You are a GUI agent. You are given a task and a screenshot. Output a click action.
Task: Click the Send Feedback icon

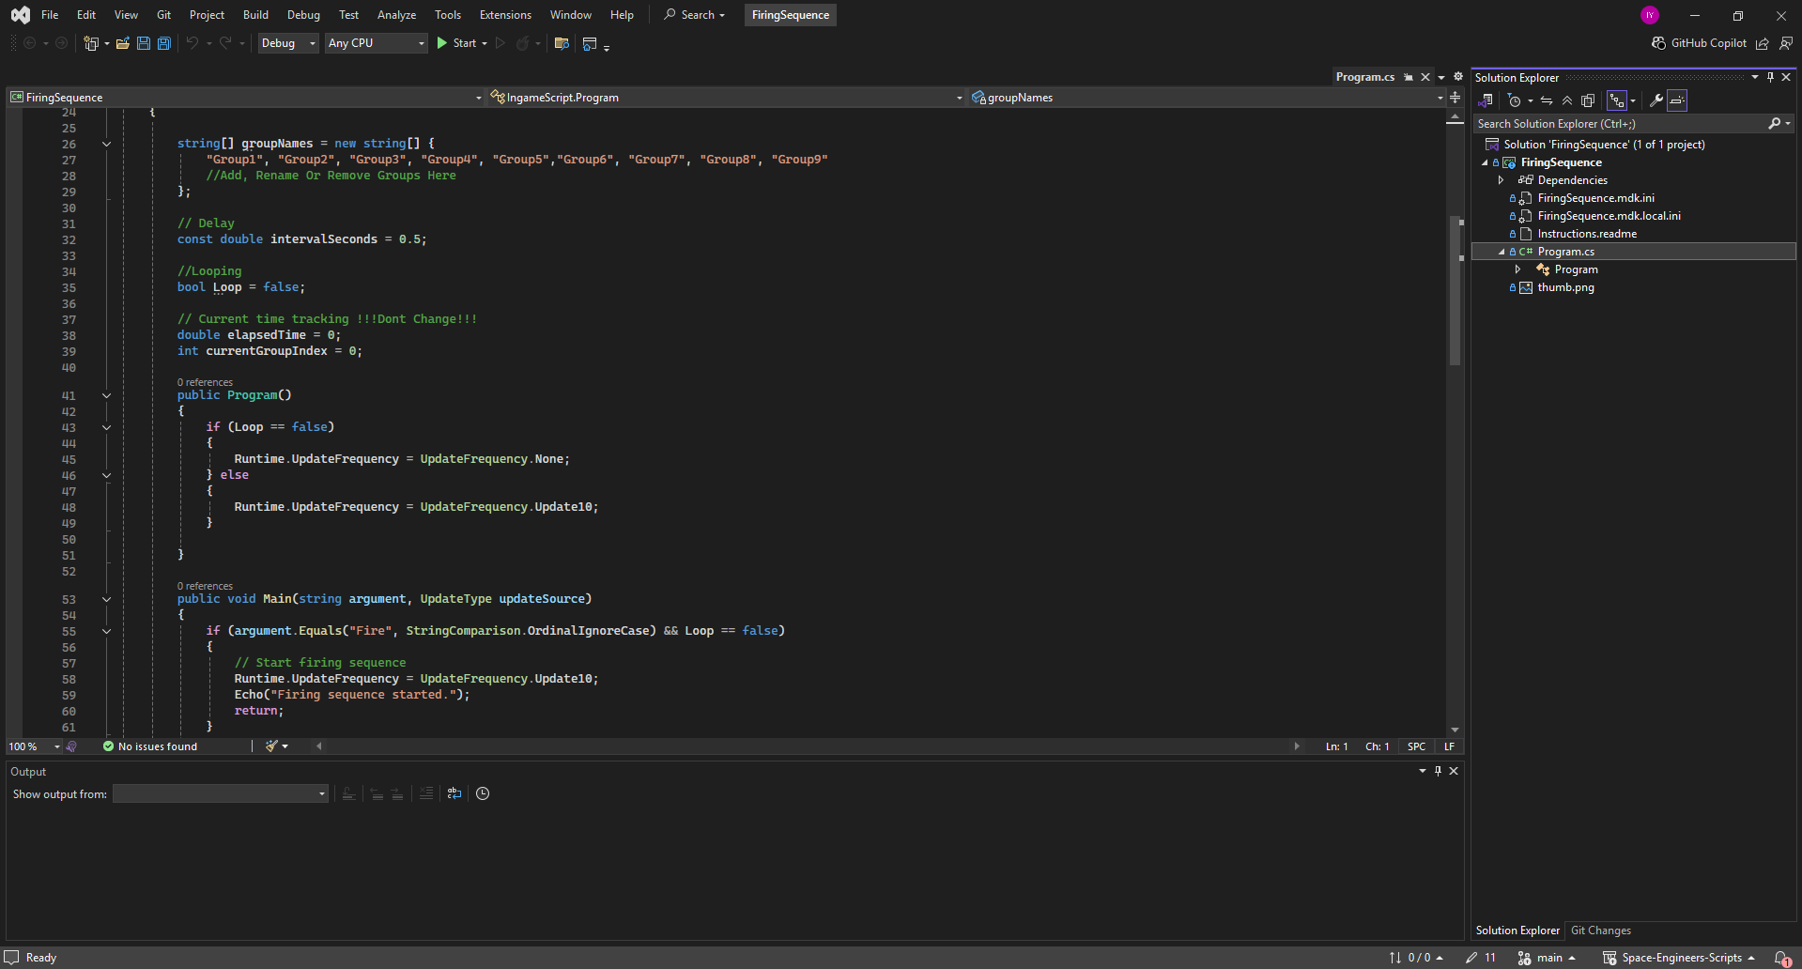1785,43
